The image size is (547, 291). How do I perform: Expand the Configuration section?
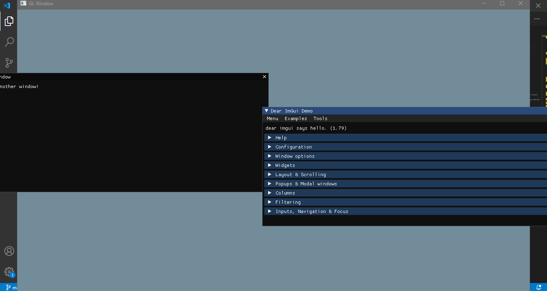click(x=405, y=147)
